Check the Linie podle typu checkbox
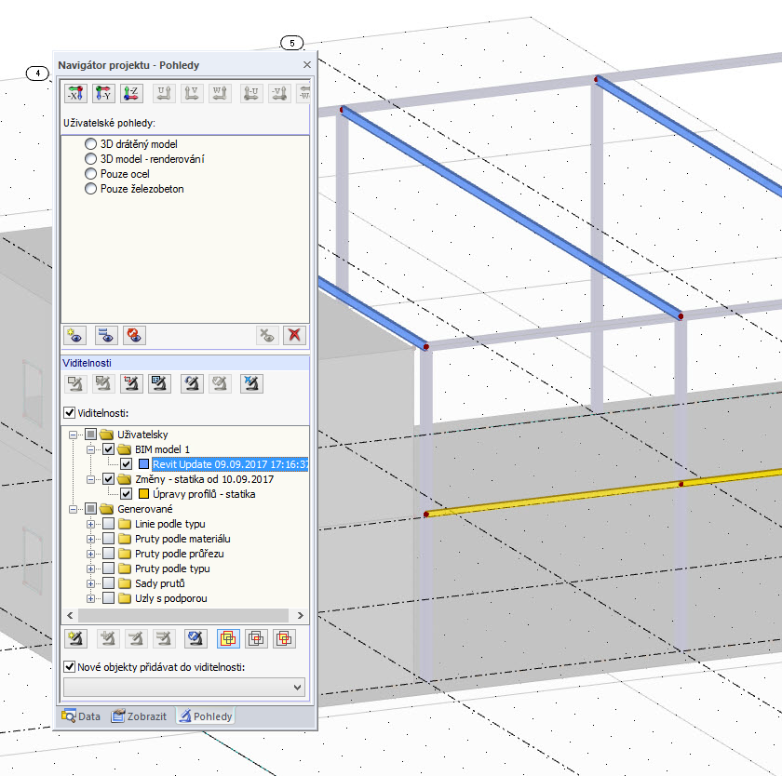 [108, 524]
